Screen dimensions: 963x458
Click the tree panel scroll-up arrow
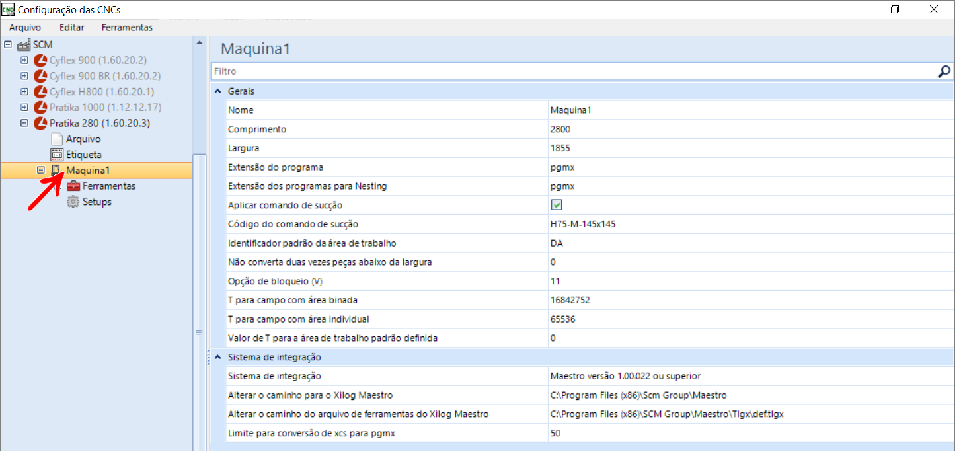(199, 42)
